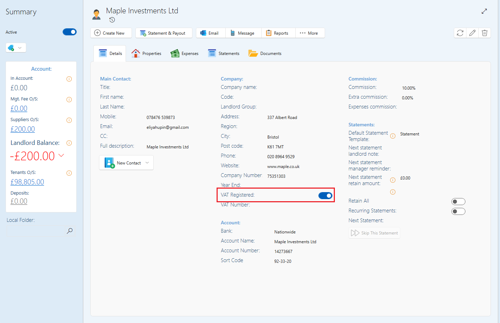Click the Maple Investments Ltd page title
This screenshot has height=323, width=500.
click(x=142, y=11)
